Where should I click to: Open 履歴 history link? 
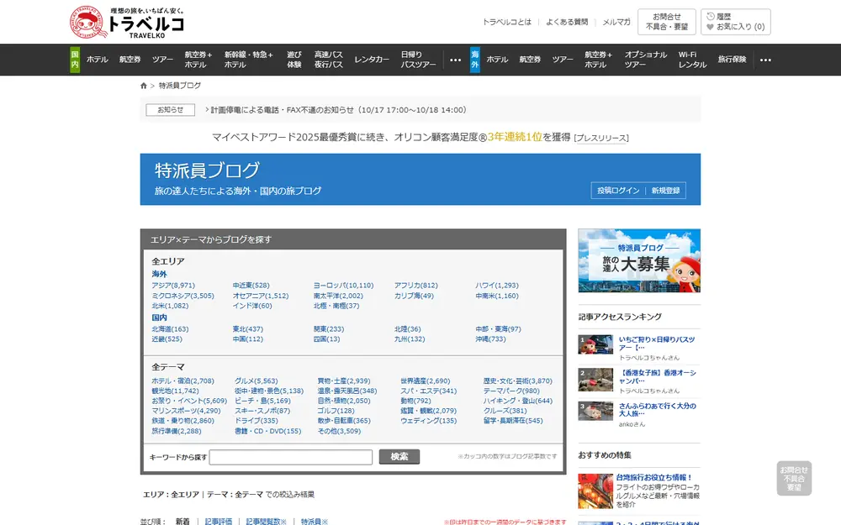click(x=719, y=17)
